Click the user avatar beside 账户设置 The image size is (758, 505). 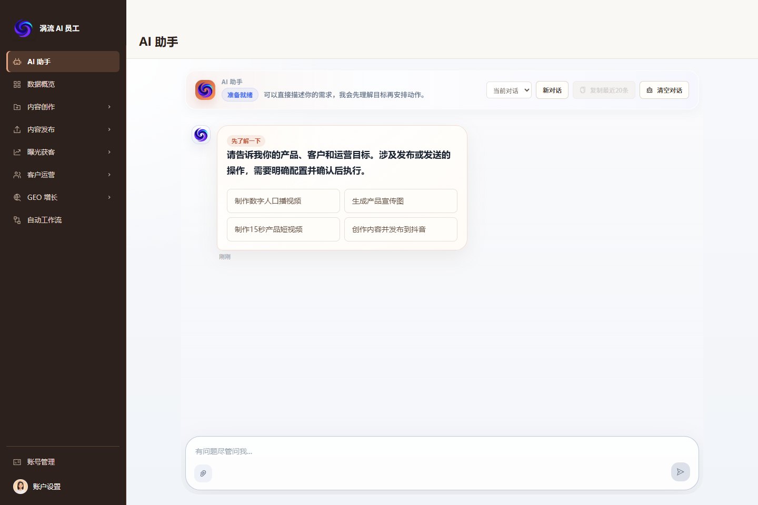pyautogui.click(x=21, y=487)
